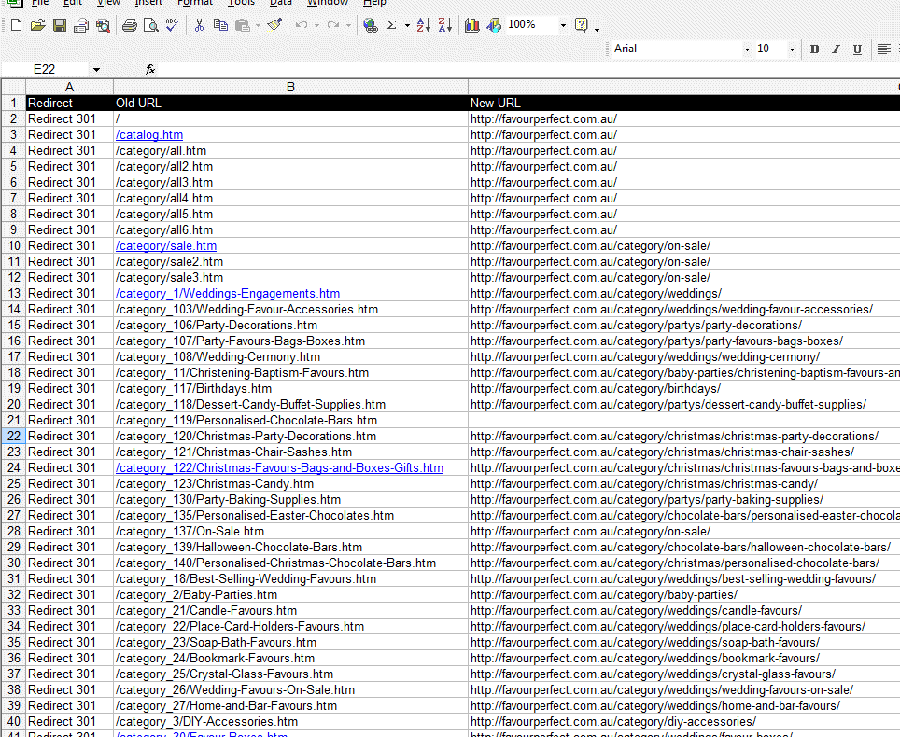Open the Data menu

pyautogui.click(x=281, y=3)
